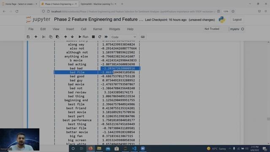The image size is (270, 152).
Task: Click the 'bad review' feature name
Action: pyautogui.click(x=77, y=92)
